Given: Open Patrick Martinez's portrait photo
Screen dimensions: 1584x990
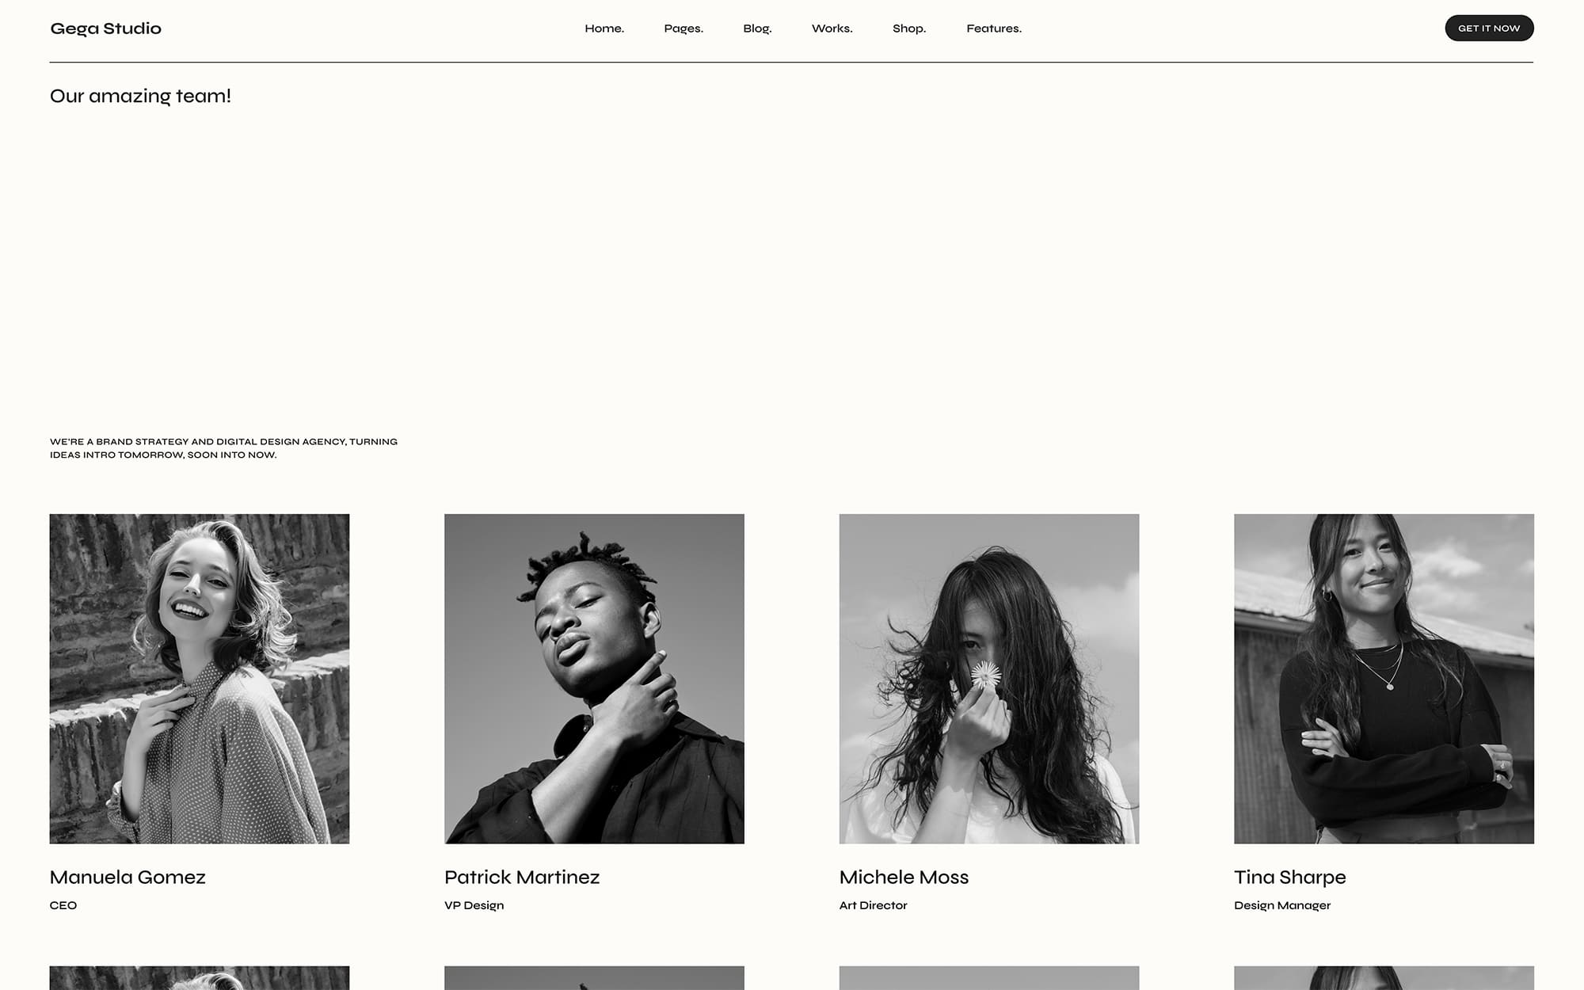Looking at the screenshot, I should coord(594,679).
